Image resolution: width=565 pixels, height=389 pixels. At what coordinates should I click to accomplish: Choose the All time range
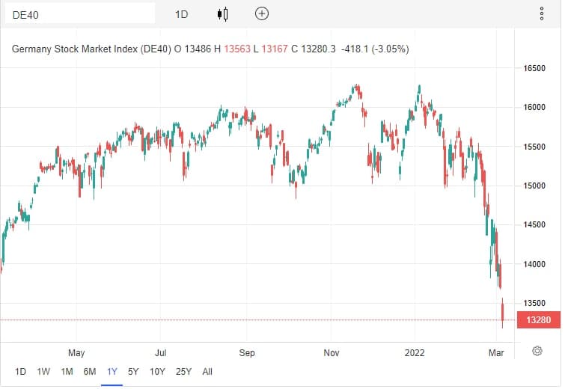207,371
